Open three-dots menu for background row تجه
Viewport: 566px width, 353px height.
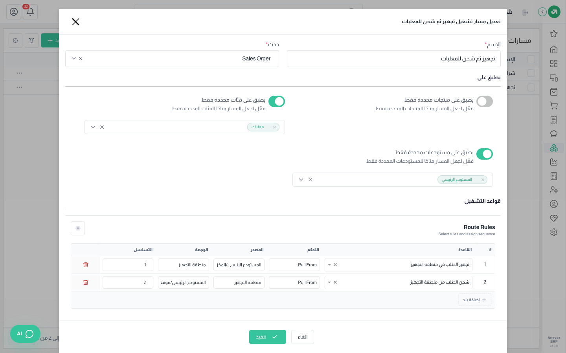[19, 87]
